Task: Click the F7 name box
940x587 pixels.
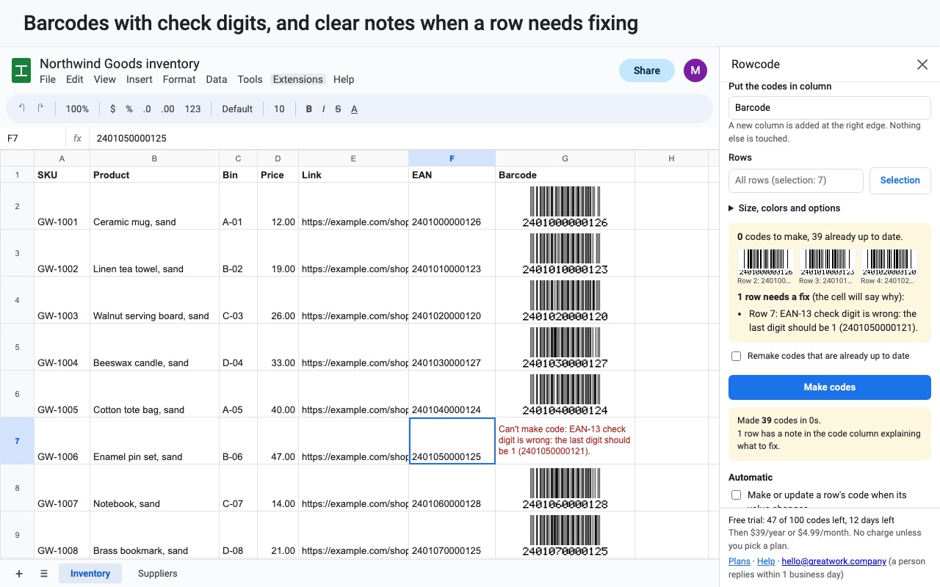Action: click(x=33, y=138)
